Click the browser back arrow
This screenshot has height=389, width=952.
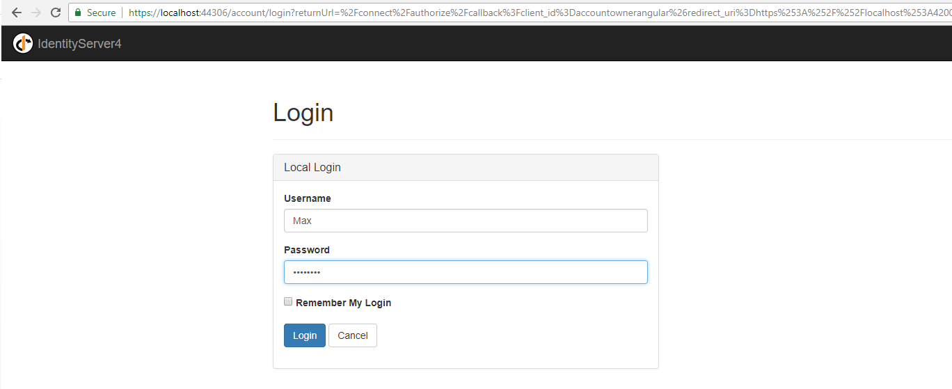coord(17,13)
